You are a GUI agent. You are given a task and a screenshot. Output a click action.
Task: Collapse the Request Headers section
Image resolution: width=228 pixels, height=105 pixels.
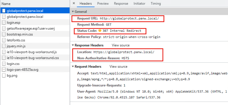73,67
